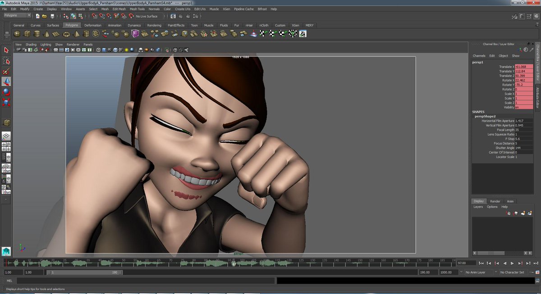
Task: Toggle smooth shade all in viewport
Action: (104, 50)
